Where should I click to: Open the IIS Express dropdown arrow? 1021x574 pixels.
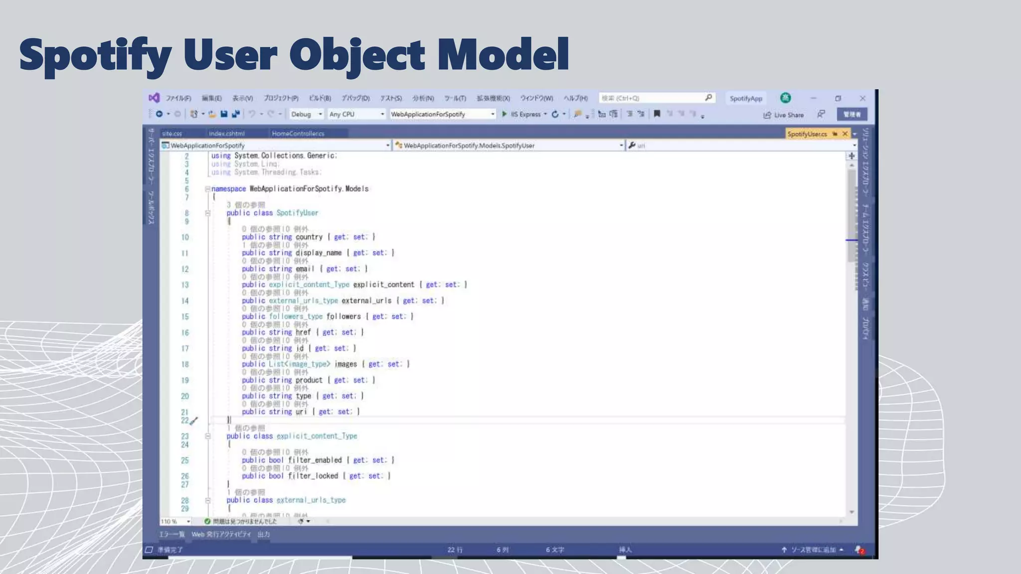coord(545,114)
